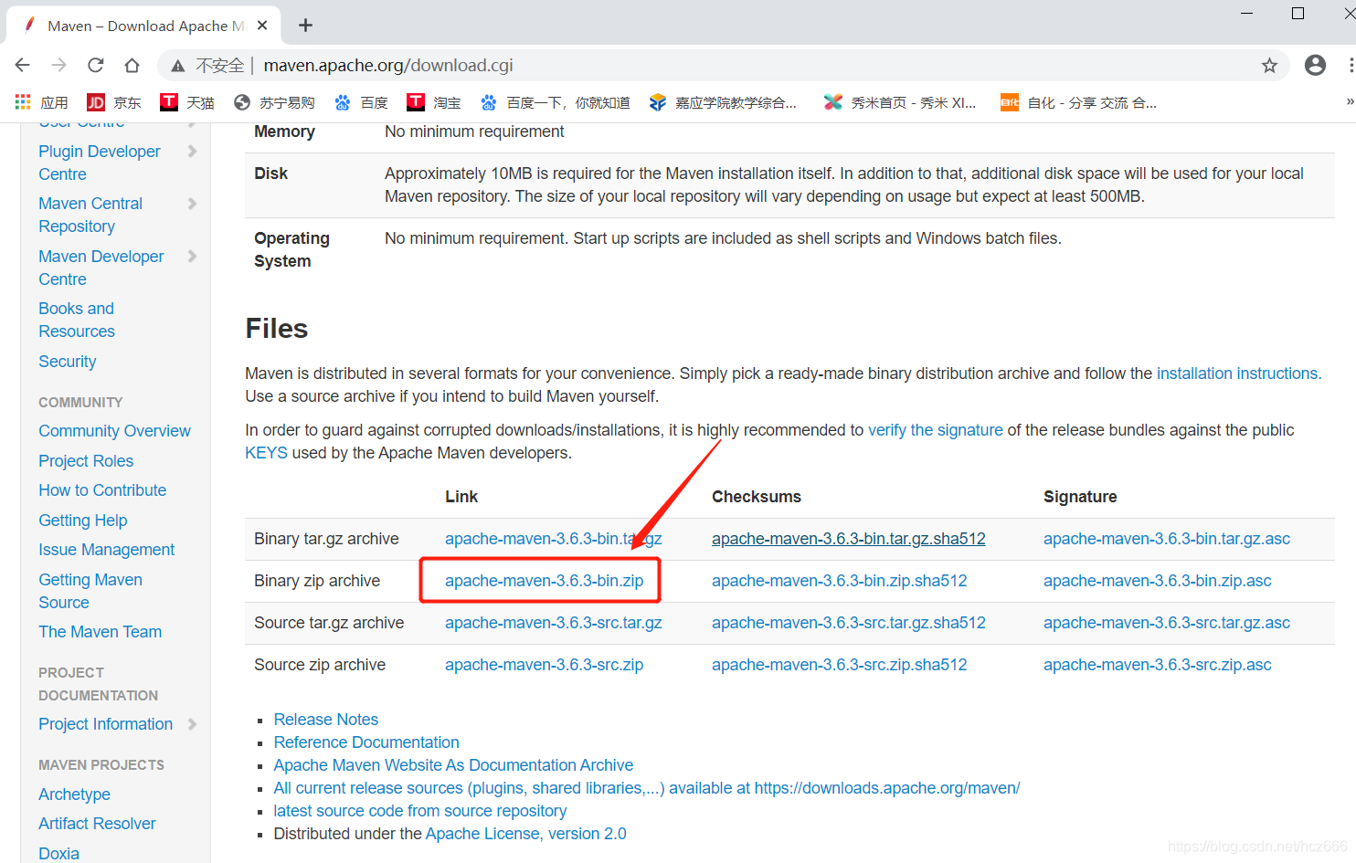
Task: Download apache-maven-3.6.3-src.tar.gz
Action: point(553,623)
